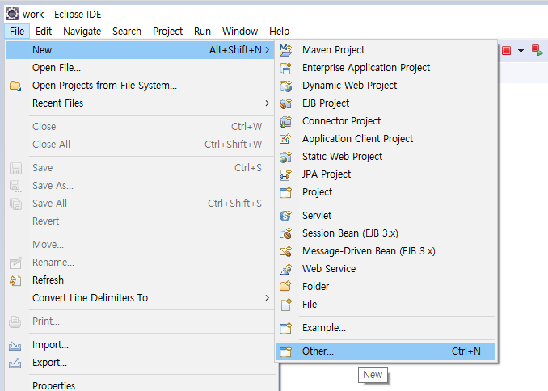Click the Other... wizard icon
548x391 pixels.
coord(285,351)
